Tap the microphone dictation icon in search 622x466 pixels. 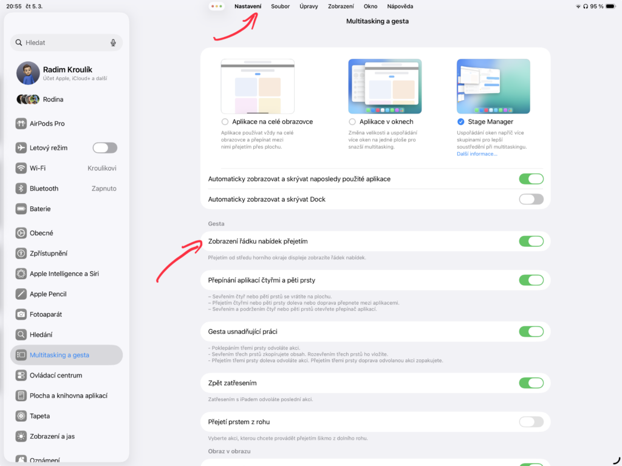[113, 43]
